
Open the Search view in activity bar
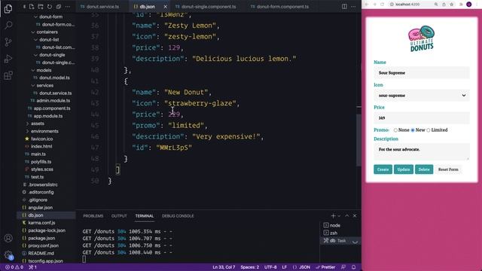tap(8, 25)
